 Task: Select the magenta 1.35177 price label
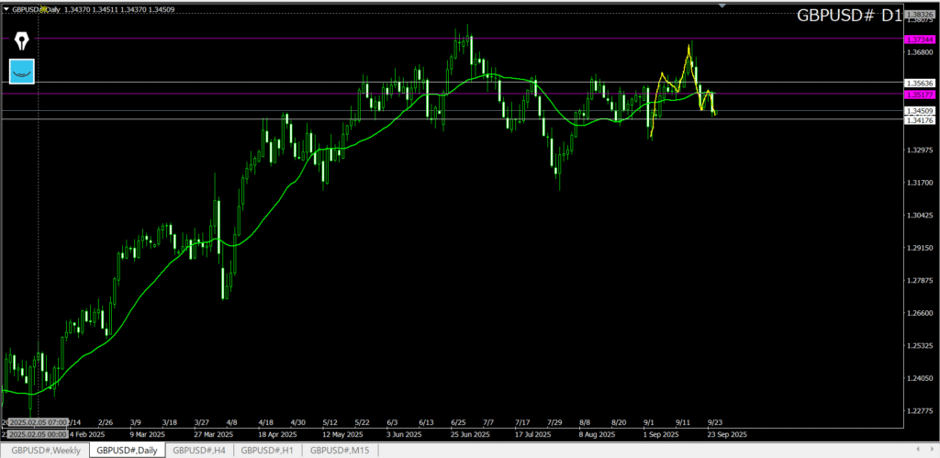tap(920, 95)
